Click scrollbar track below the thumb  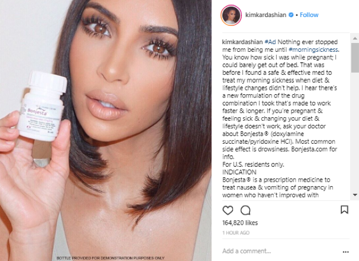click(x=355, y=133)
